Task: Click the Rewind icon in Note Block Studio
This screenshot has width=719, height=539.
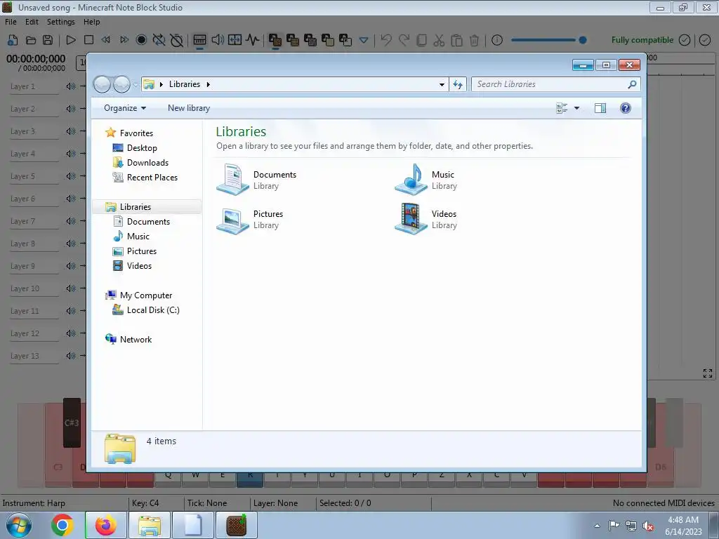Action: [106, 40]
